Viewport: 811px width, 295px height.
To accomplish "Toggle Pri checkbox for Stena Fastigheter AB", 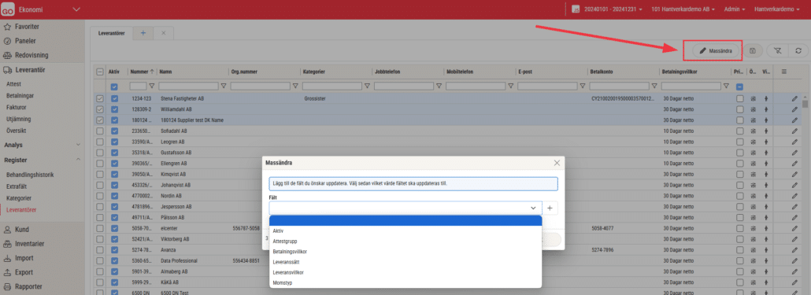I will coord(740,98).
